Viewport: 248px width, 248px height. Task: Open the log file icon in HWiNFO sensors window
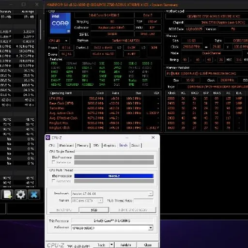[x=7, y=194]
